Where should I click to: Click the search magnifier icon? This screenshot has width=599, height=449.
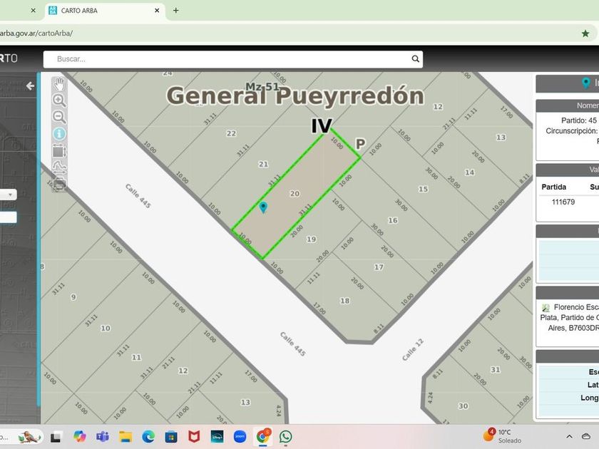[x=415, y=58]
